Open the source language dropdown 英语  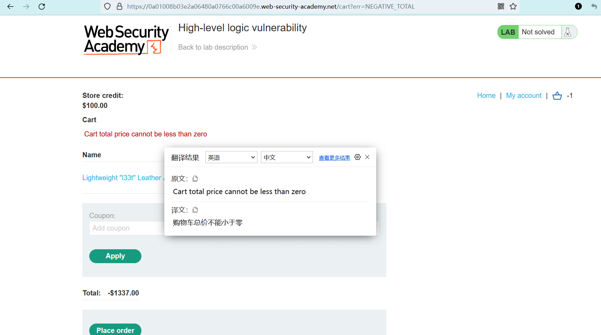pyautogui.click(x=231, y=157)
